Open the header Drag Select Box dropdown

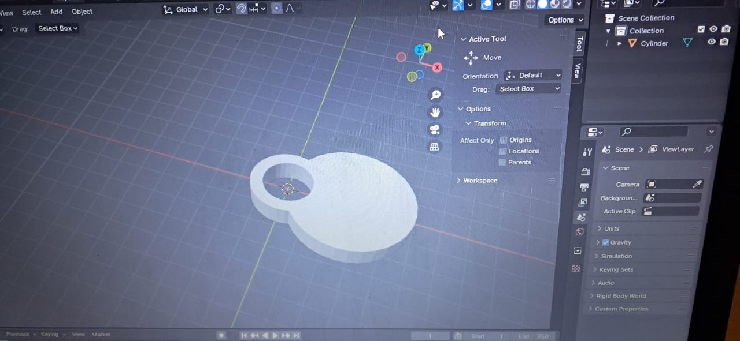tap(57, 28)
